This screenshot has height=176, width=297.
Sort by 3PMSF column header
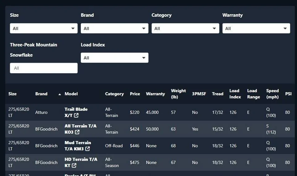(x=199, y=94)
